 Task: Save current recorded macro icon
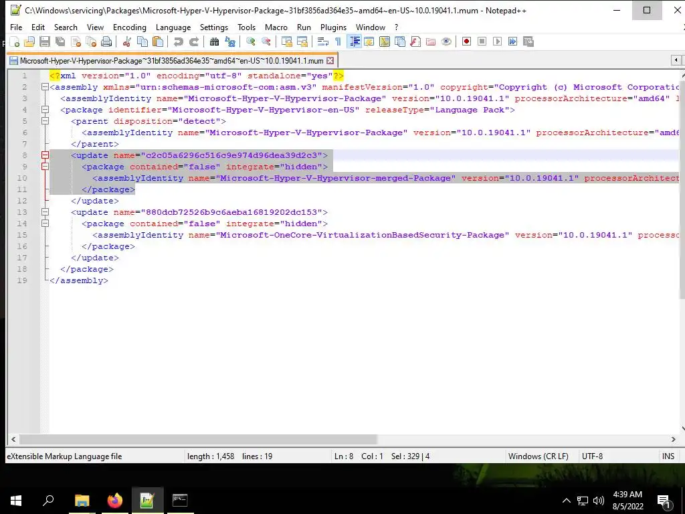(528, 41)
